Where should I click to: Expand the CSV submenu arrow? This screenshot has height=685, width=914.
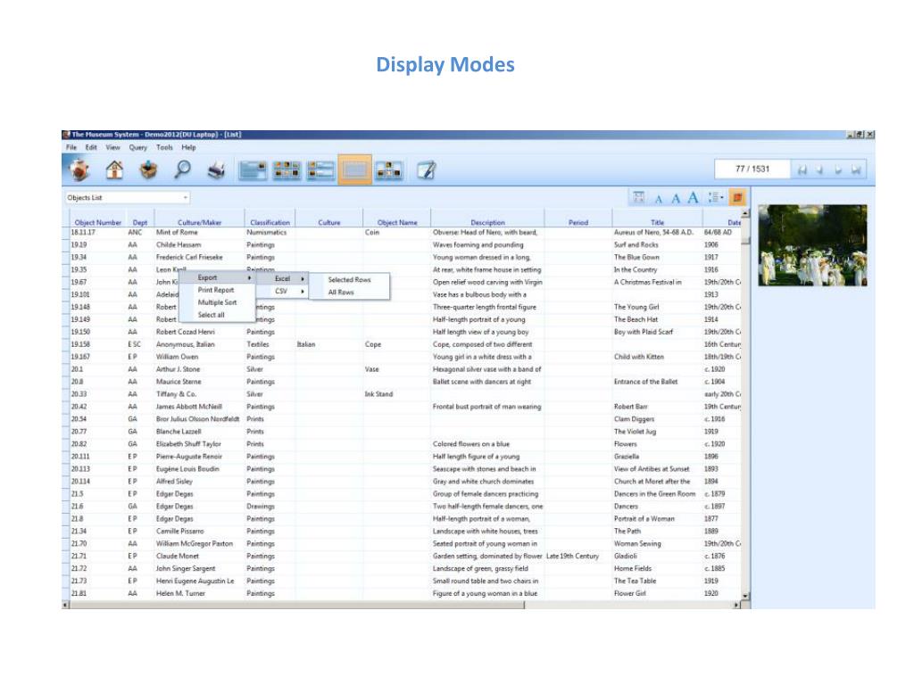[303, 292]
